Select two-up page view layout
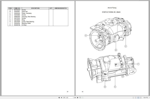Screen dimensions: 150x99 coord(138,98)
